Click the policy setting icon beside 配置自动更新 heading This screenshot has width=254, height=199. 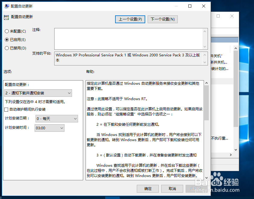[6, 17]
